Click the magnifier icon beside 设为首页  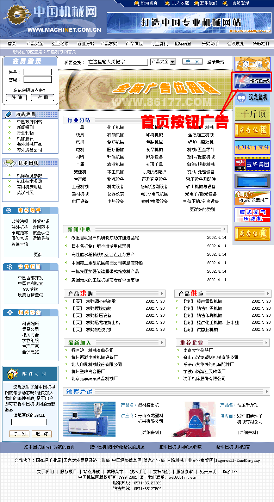137,3
